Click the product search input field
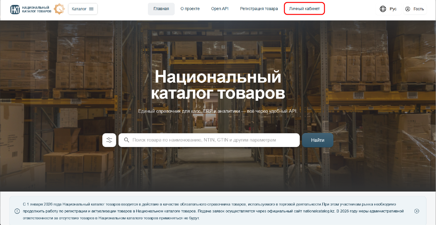 point(209,140)
